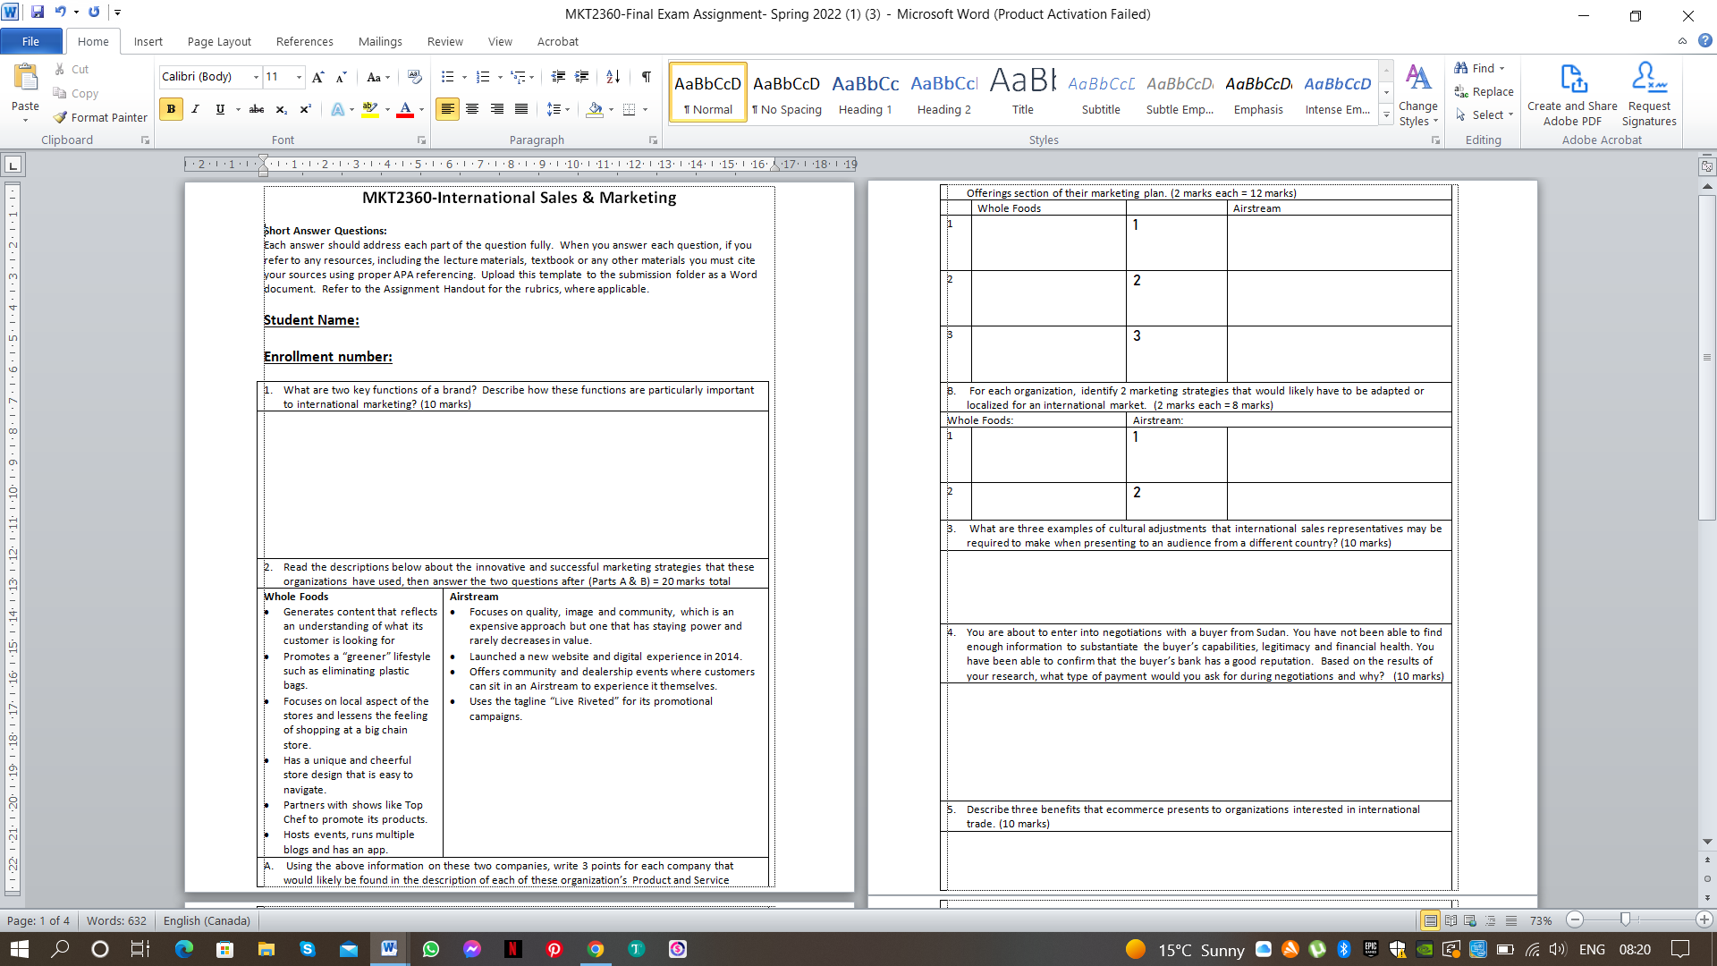Increase paragraph indent
The image size is (1717, 966).
[581, 77]
